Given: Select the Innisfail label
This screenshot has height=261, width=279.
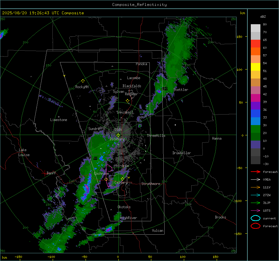Looking at the screenshot, I should click(125, 112).
